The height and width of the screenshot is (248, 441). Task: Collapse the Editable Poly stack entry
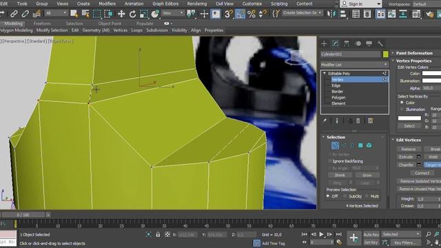tap(325, 74)
